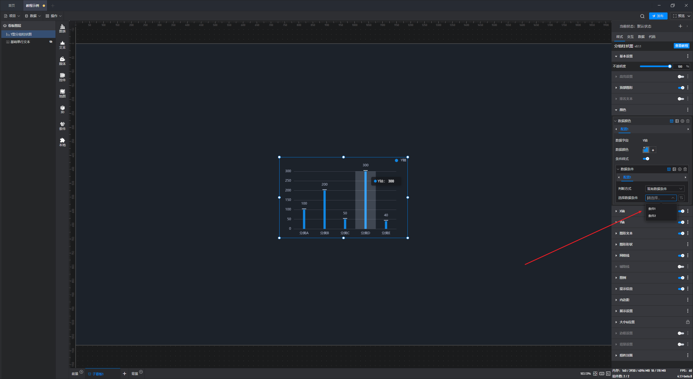Switch to the 交互 tab
The image size is (693, 379).
(630, 37)
